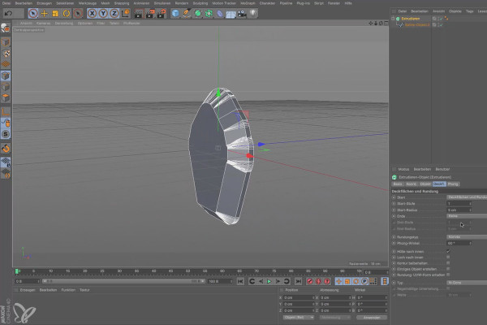Image resolution: width=487 pixels, height=325 pixels.
Task: Click the Make Editable icon
Action: coord(6,28)
